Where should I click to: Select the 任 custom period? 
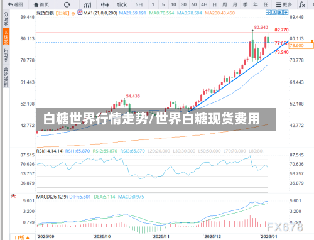pyautogui.click(x=266, y=4)
